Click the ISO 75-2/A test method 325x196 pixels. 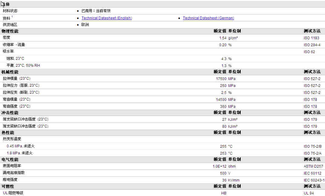313,153
